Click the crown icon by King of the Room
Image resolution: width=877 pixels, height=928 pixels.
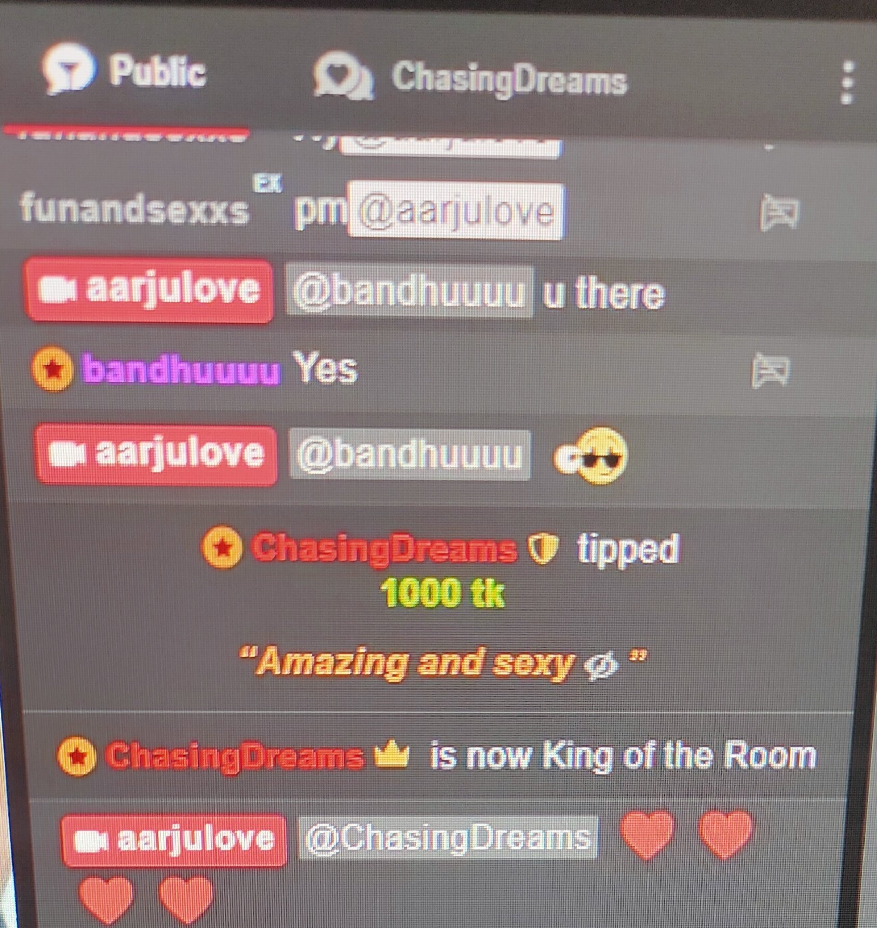(x=392, y=756)
